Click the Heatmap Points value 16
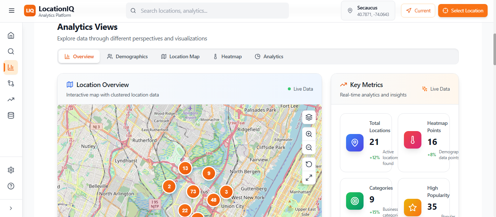The height and width of the screenshot is (217, 496). 432,142
